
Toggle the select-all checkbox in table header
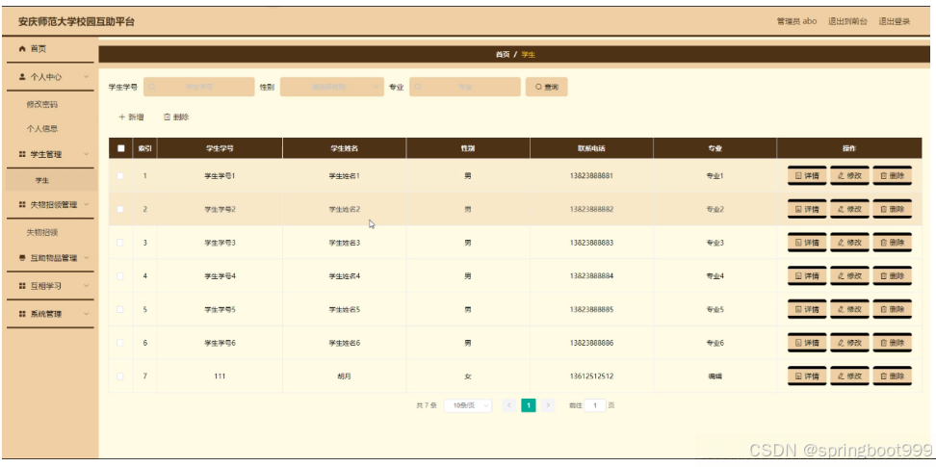click(x=120, y=148)
